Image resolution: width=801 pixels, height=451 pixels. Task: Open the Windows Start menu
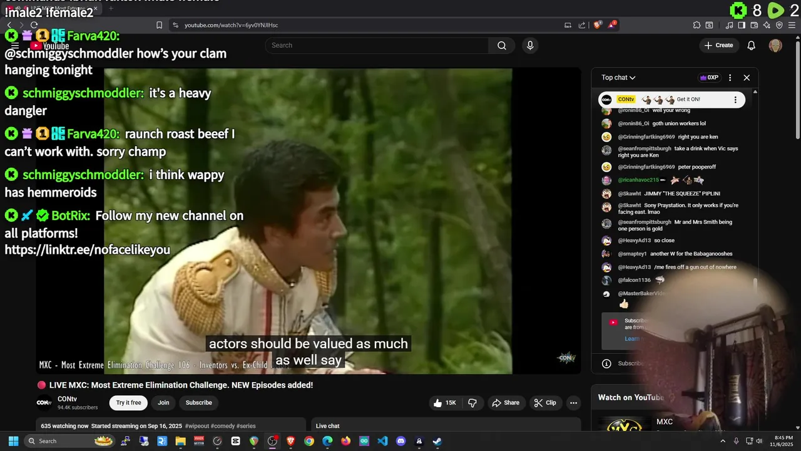click(x=13, y=441)
